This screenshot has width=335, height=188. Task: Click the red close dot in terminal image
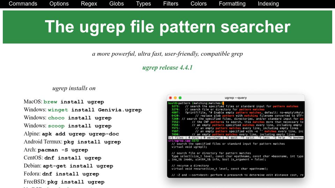171,98
